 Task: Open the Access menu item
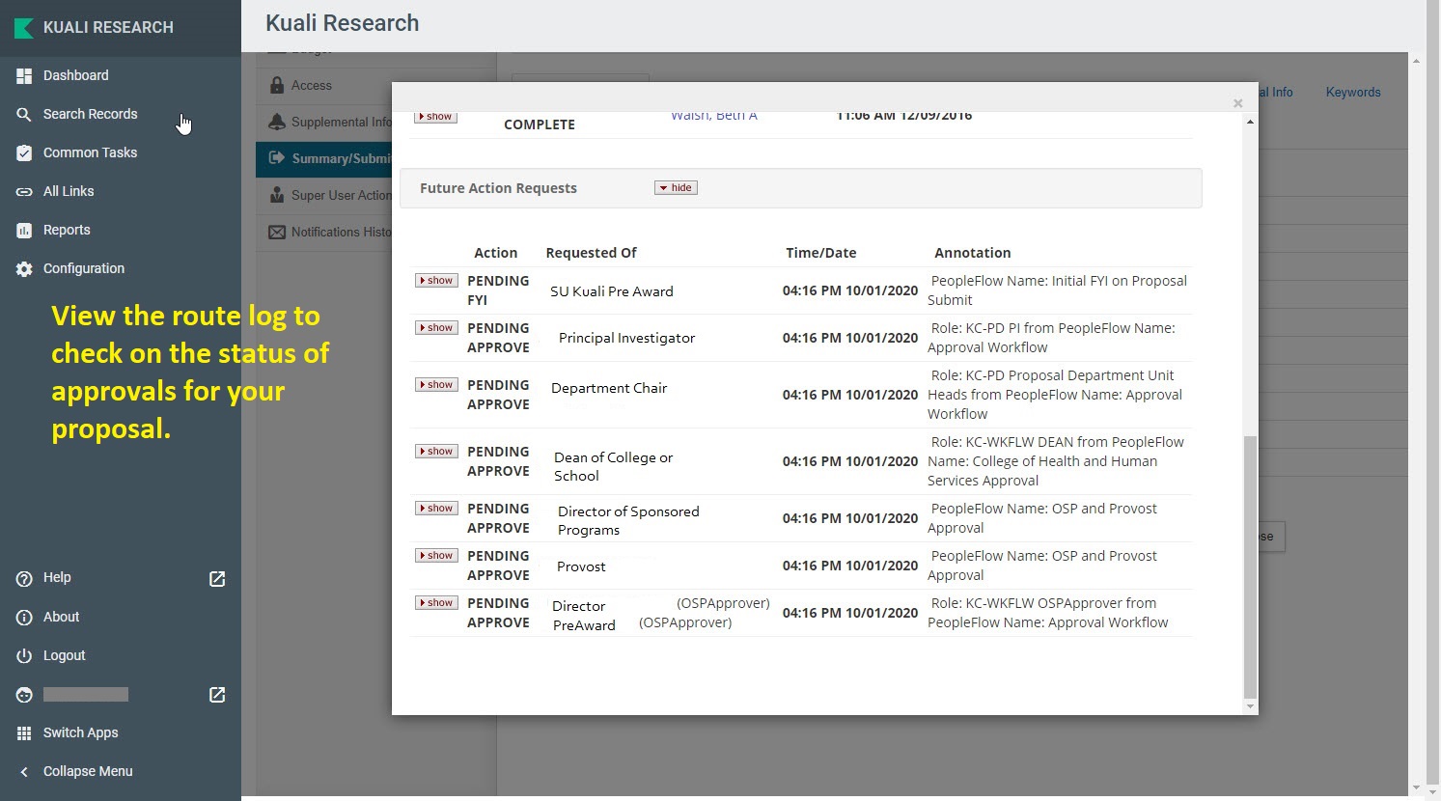coord(311,86)
